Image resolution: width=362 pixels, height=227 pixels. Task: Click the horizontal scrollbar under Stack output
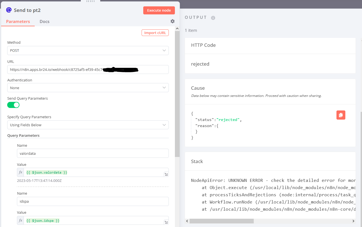click(222, 221)
